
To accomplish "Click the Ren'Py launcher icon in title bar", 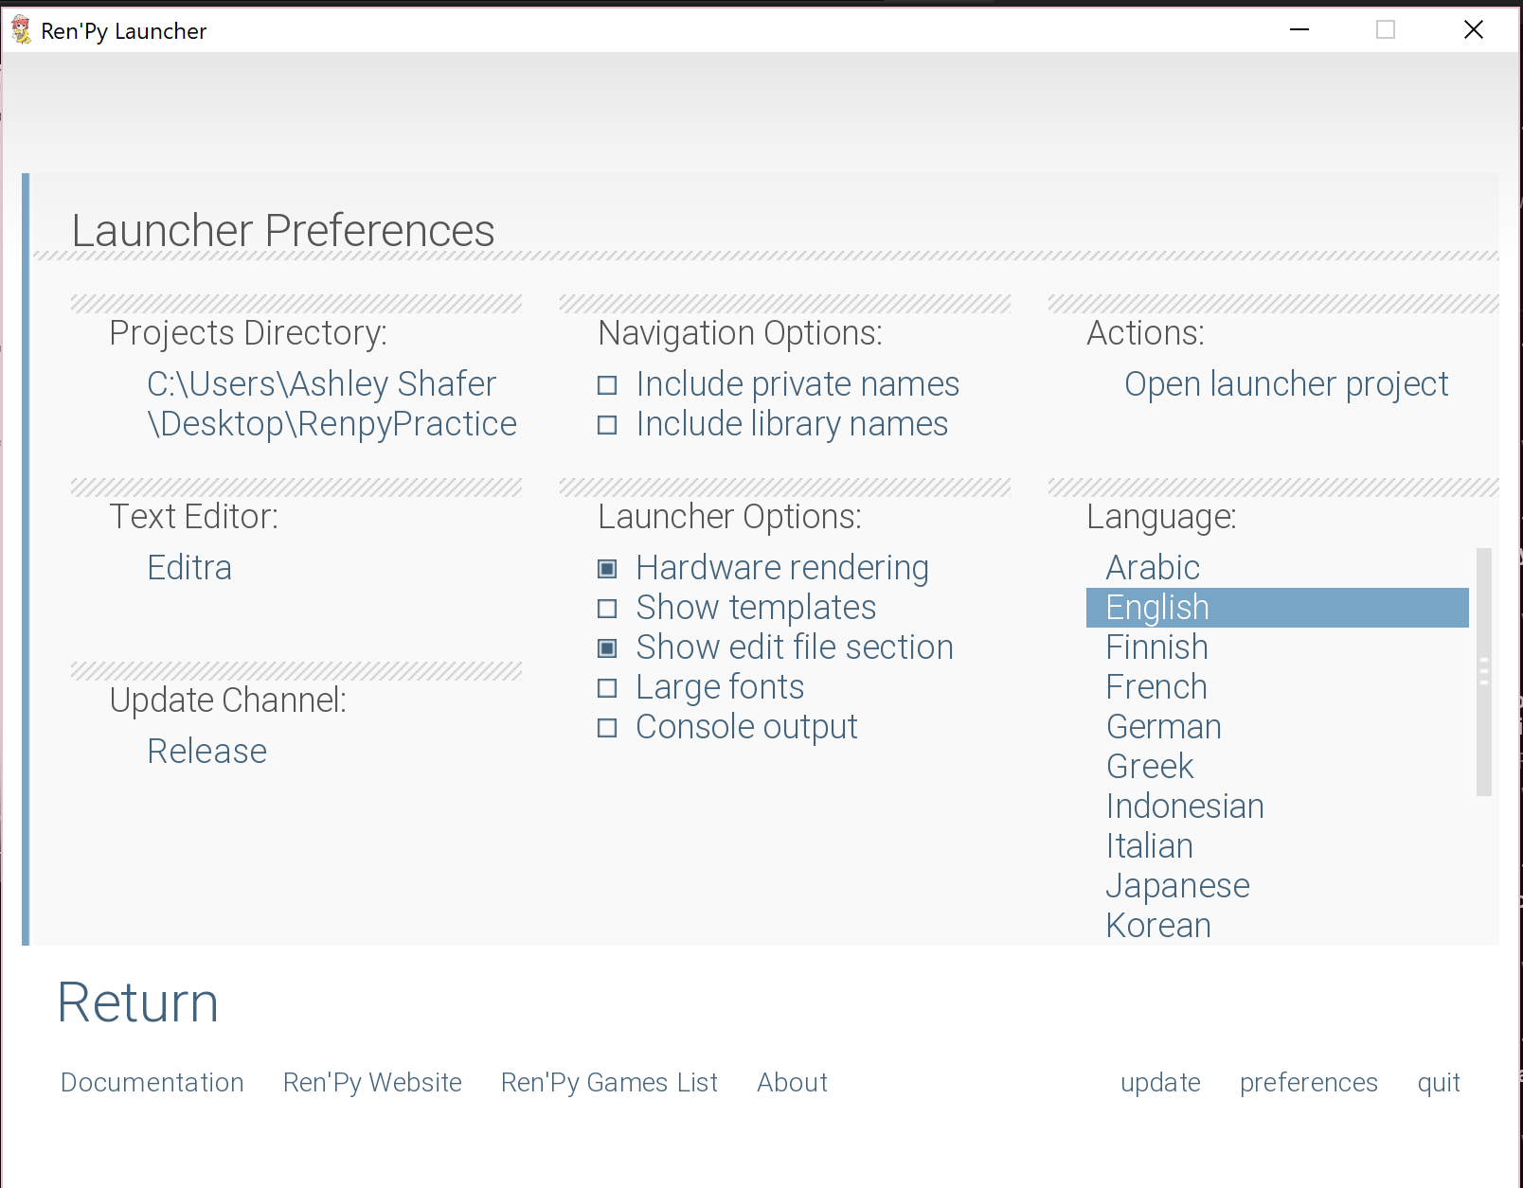I will point(21,29).
